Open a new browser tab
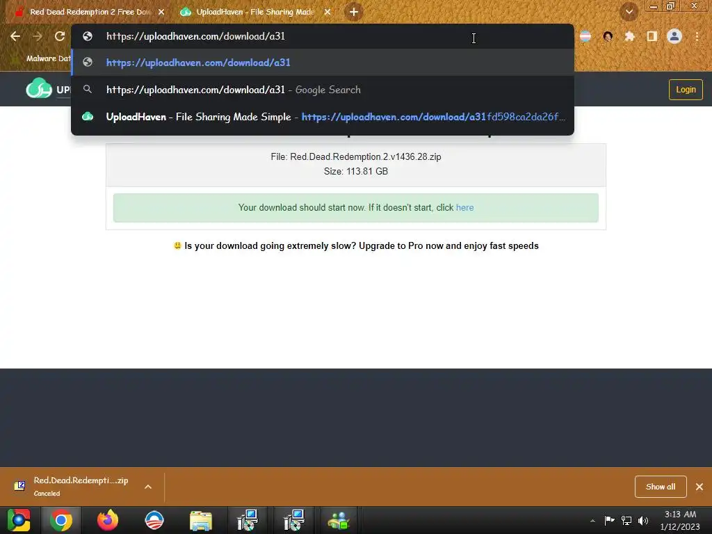712x534 pixels. pos(354,12)
